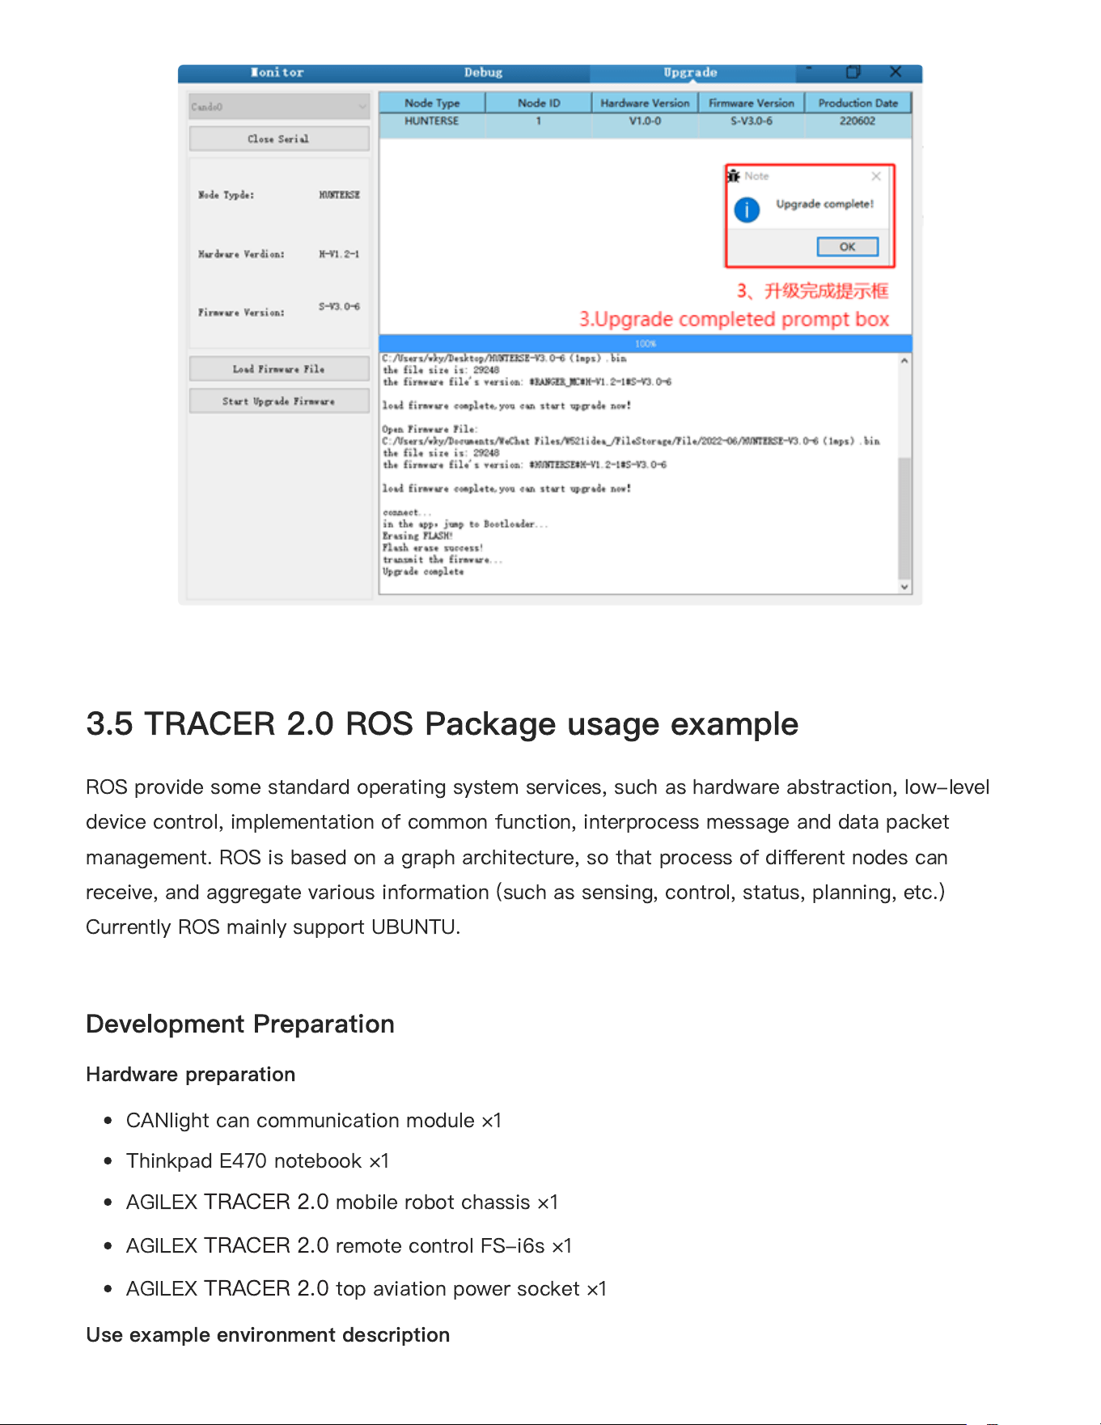Select the Node ID column header
The height and width of the screenshot is (1425, 1101).
(539, 103)
